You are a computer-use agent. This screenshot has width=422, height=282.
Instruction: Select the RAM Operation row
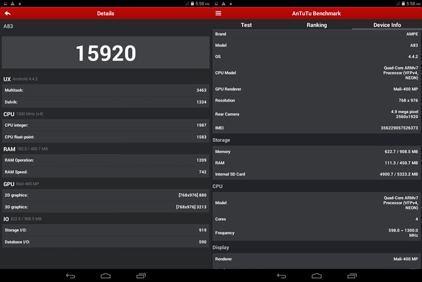point(106,160)
